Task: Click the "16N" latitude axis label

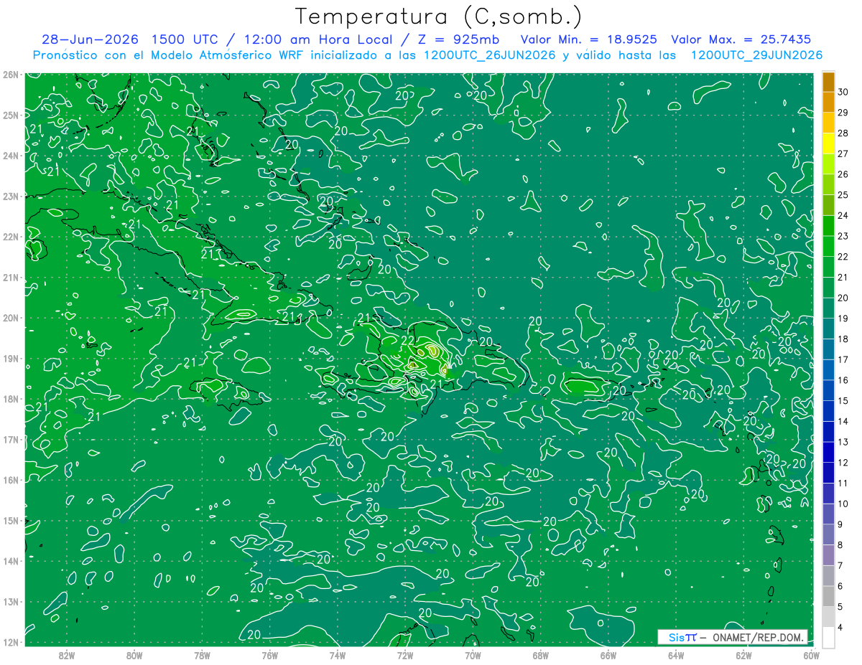Action: 11,480
